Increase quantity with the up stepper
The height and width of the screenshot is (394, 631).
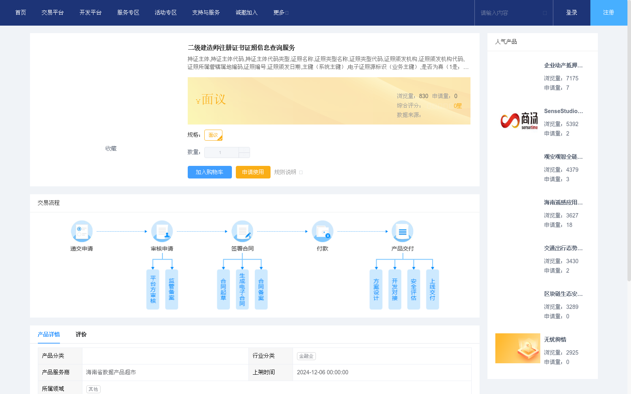[x=244, y=150]
